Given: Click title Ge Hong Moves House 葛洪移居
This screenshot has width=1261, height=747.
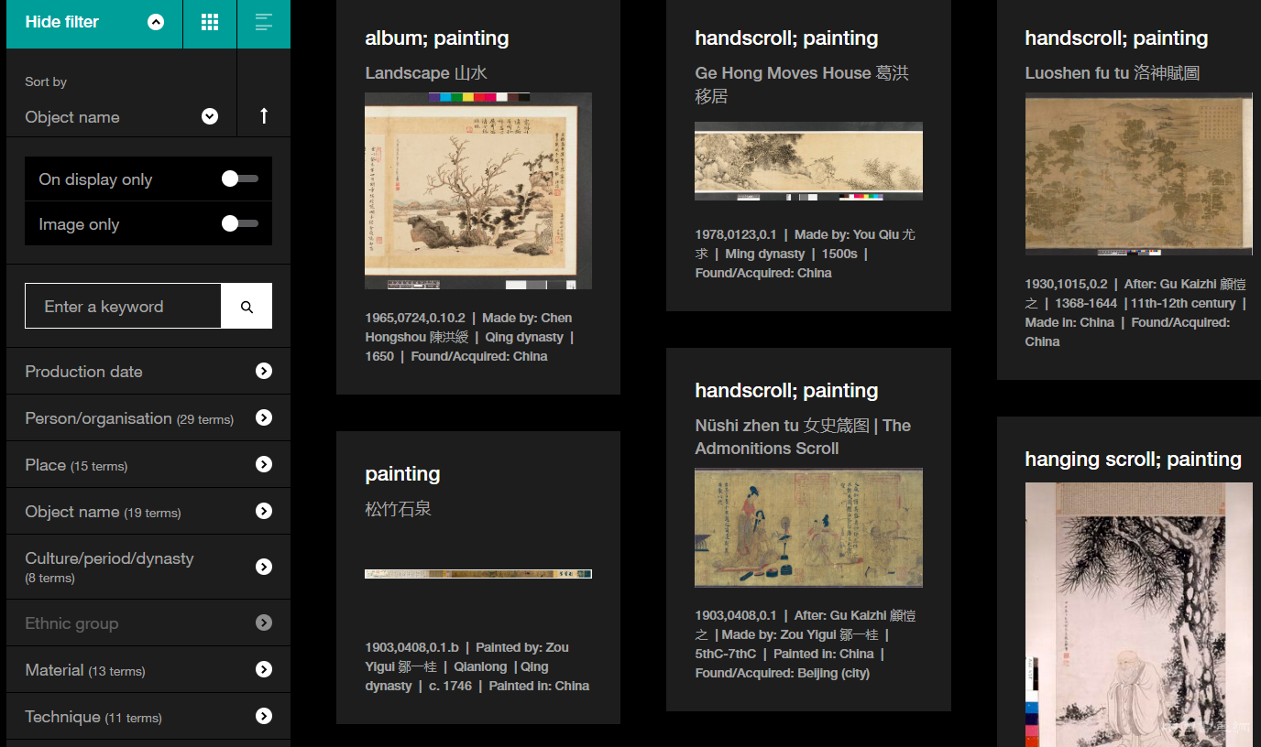Looking at the screenshot, I should pos(802,84).
